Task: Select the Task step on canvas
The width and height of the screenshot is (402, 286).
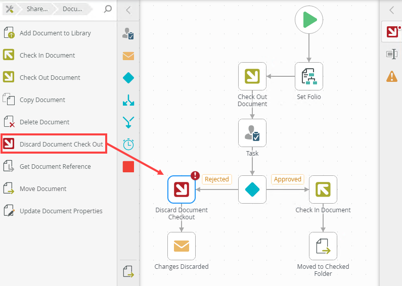Action: click(x=252, y=133)
